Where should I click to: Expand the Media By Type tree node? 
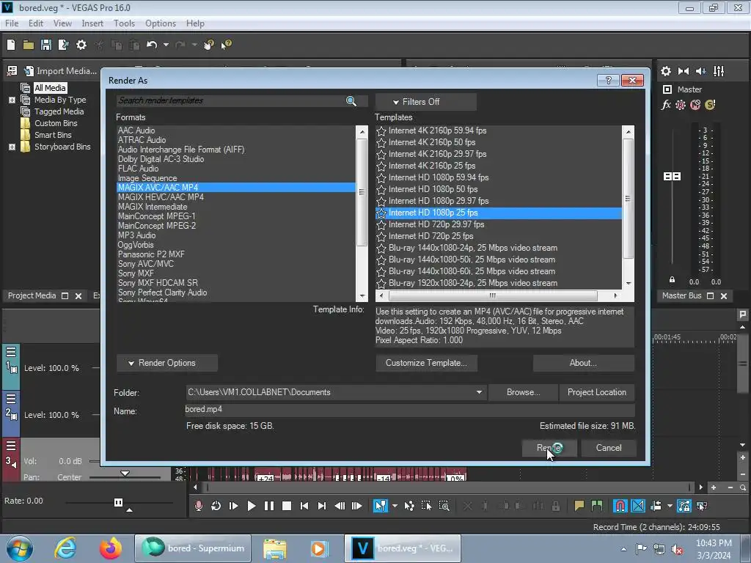point(12,100)
